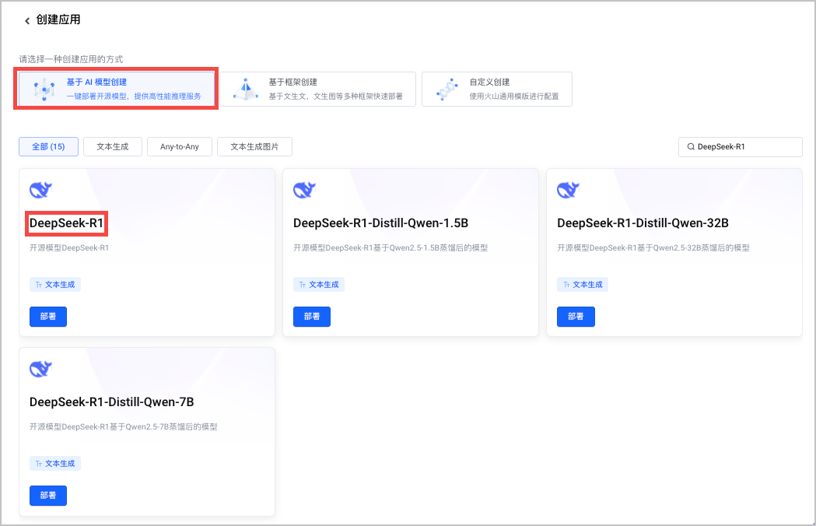Deploy DeepSeek-R1-Distill-Qwen-1.5B model

312,317
